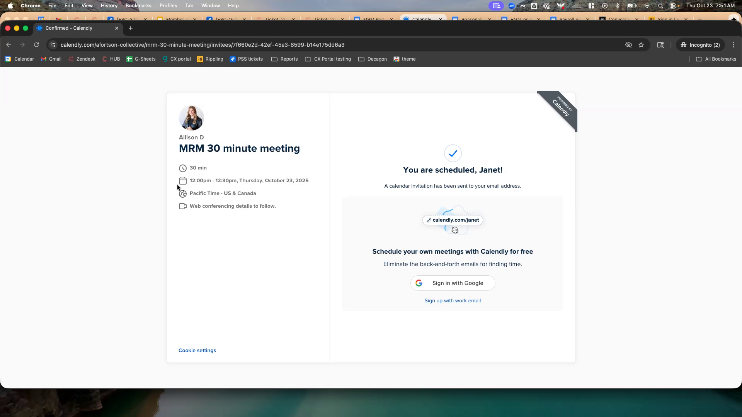Open the Reports bookmarks folder

pos(284,59)
